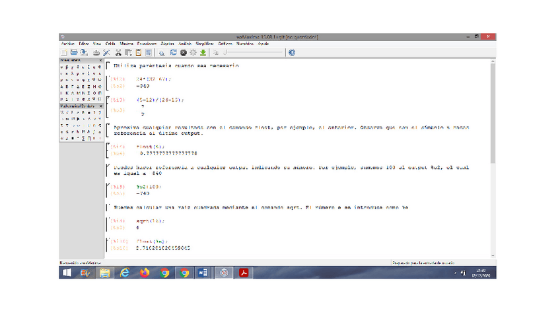Open the Windows Start menu

point(67,273)
